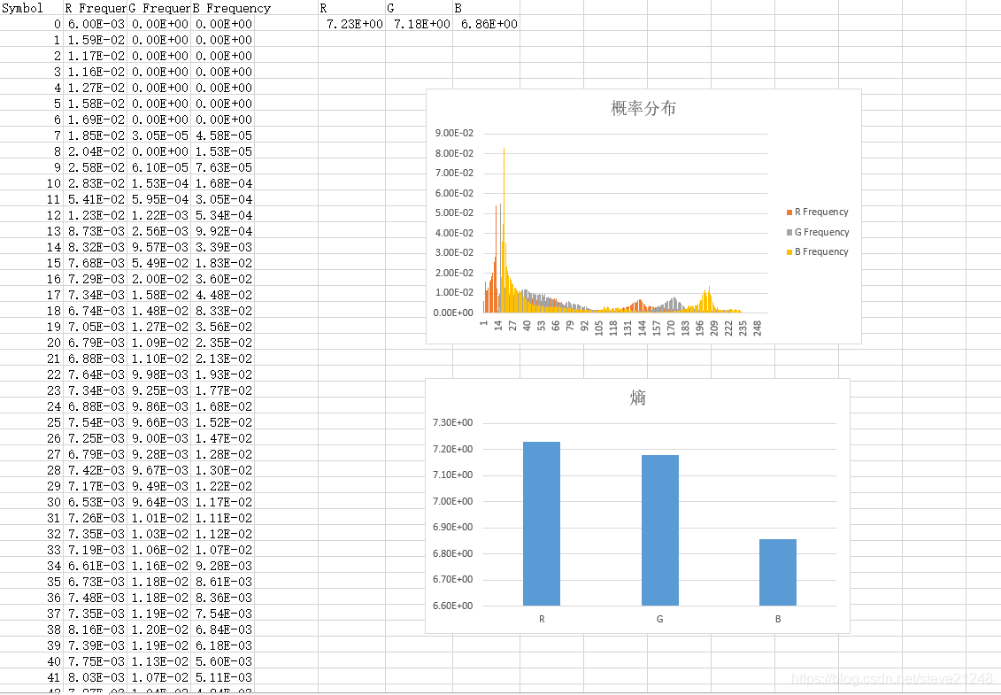The image size is (1001, 695).
Task: Select B frequency 7.63E-05 in symbol 9 row
Action: click(x=223, y=167)
